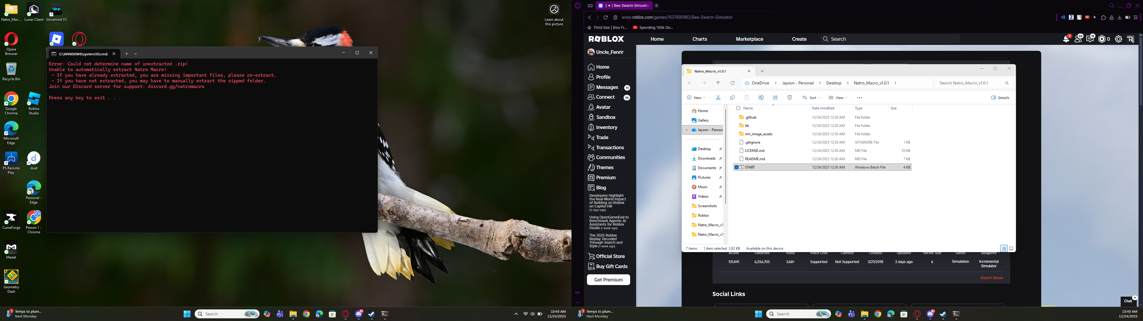Click the Rename icon in Explorer toolbar
This screenshot has height=321, width=1143.
click(761, 97)
